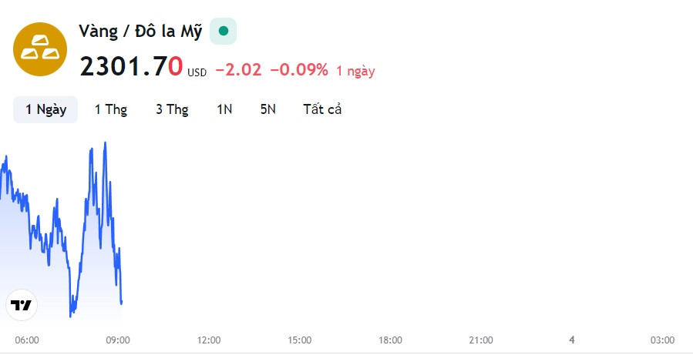Click the highest peak of the chart line
This screenshot has height=355, width=693.
[x=105, y=143]
